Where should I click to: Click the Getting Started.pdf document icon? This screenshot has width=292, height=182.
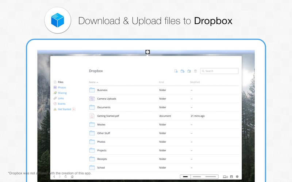coord(92,116)
